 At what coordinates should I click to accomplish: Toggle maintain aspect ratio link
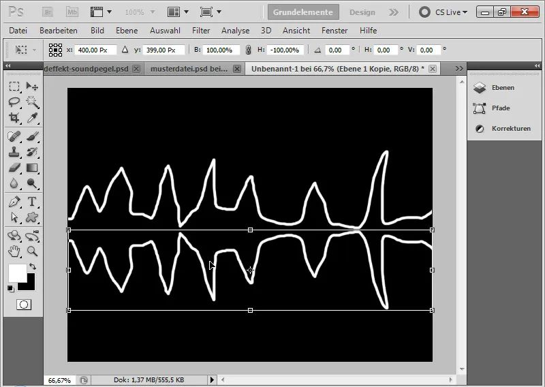tap(248, 50)
